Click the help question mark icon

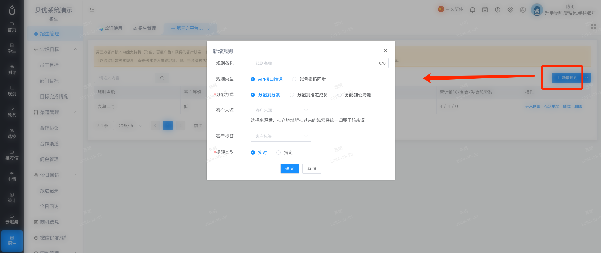pyautogui.click(x=497, y=10)
